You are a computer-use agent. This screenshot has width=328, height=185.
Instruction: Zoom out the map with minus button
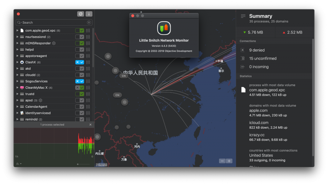222,161
